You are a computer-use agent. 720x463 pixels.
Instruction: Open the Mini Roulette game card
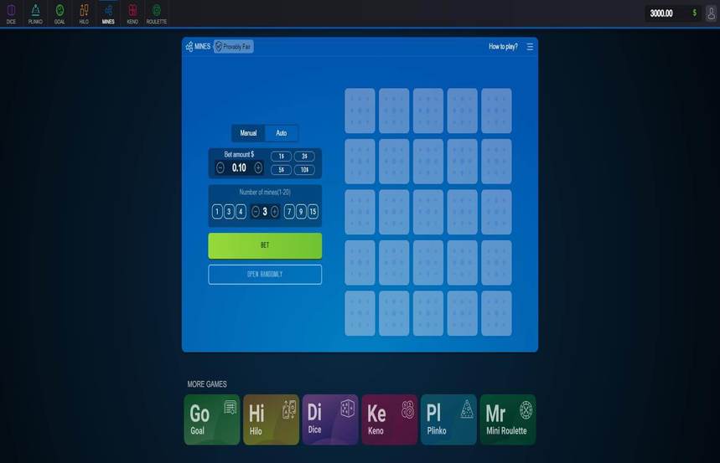508,419
